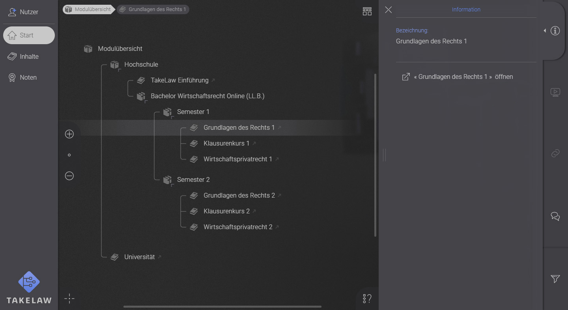Viewport: 568px width, 310px height.
Task: Collapse the Information panel with the side arrow
Action: tap(545, 30)
